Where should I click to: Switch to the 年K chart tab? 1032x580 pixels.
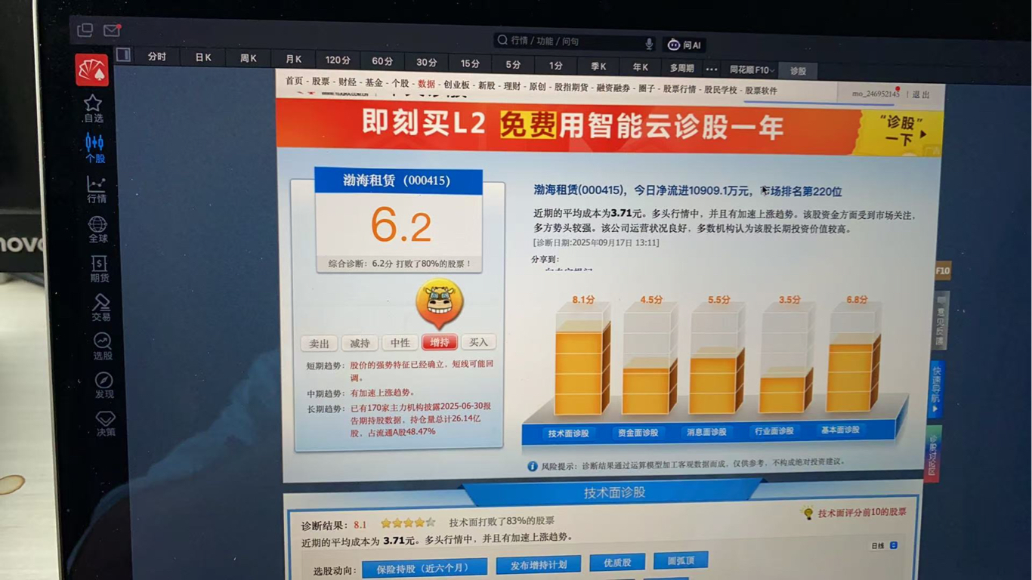click(640, 67)
